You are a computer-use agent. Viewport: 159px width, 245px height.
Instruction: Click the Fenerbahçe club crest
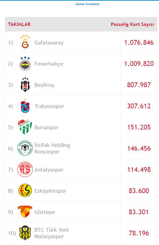[25, 64]
